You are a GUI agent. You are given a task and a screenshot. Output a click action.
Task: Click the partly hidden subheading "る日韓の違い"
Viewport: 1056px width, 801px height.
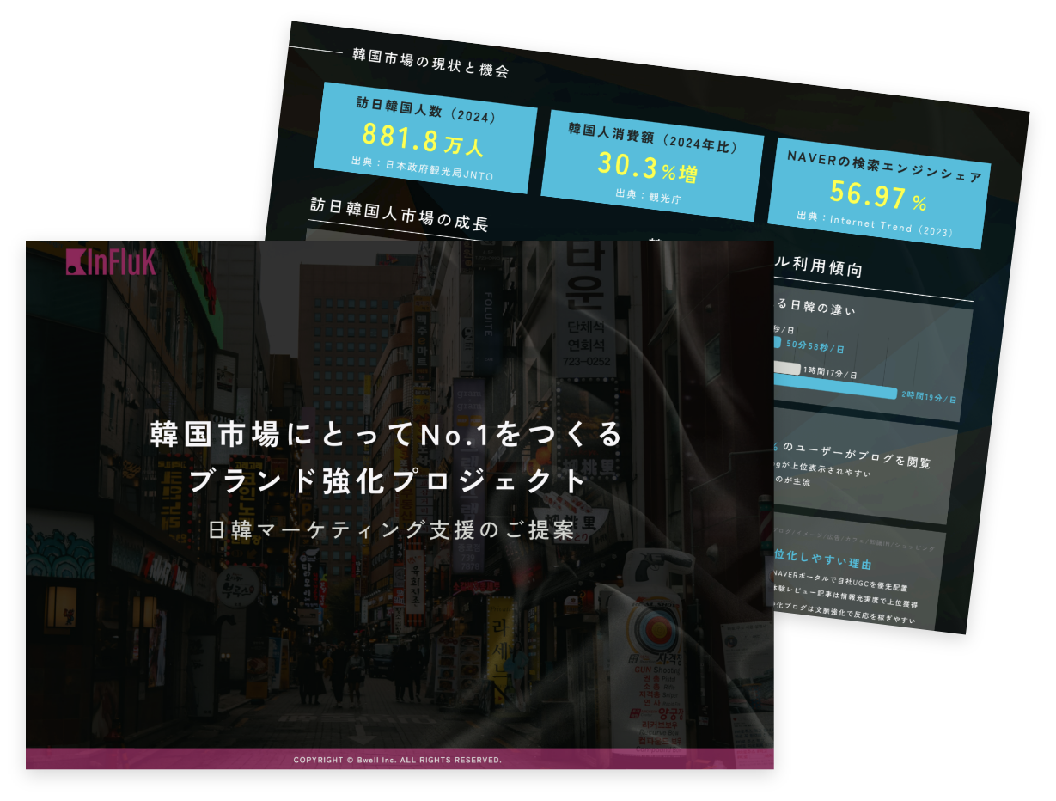click(x=815, y=306)
